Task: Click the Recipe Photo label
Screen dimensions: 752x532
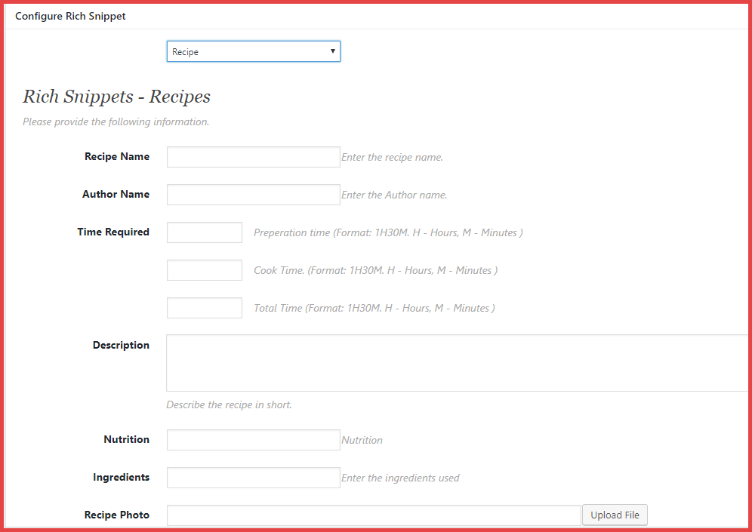Action: [x=117, y=515]
